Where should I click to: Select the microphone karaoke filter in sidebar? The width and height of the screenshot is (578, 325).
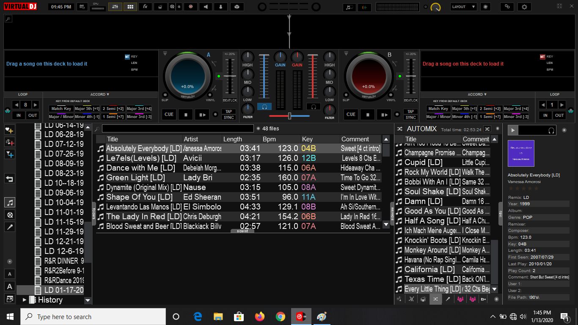coord(10,227)
